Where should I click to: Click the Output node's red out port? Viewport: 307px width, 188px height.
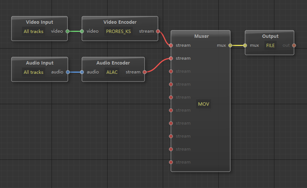coord(294,46)
